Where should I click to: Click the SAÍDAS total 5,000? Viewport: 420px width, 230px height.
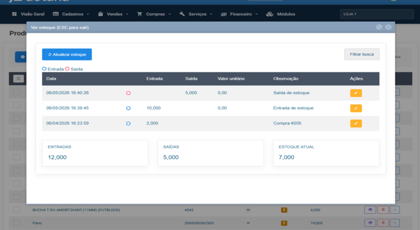pyautogui.click(x=171, y=158)
